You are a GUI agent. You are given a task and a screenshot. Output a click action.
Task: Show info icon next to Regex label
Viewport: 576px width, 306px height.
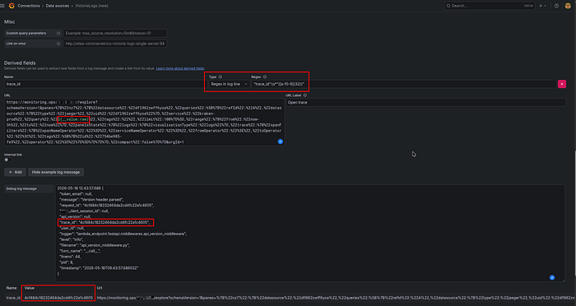[265, 76]
